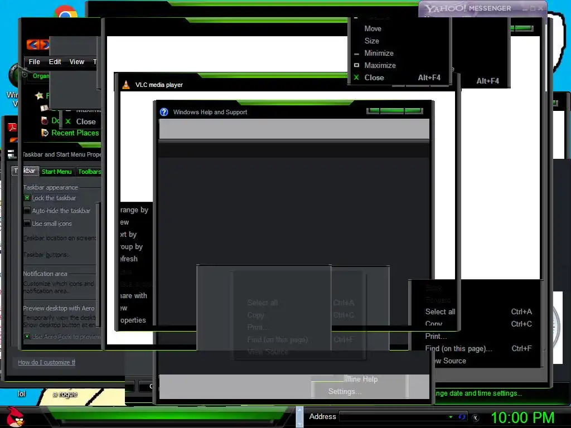Click the green X beside Close Alt+F4

356,77
